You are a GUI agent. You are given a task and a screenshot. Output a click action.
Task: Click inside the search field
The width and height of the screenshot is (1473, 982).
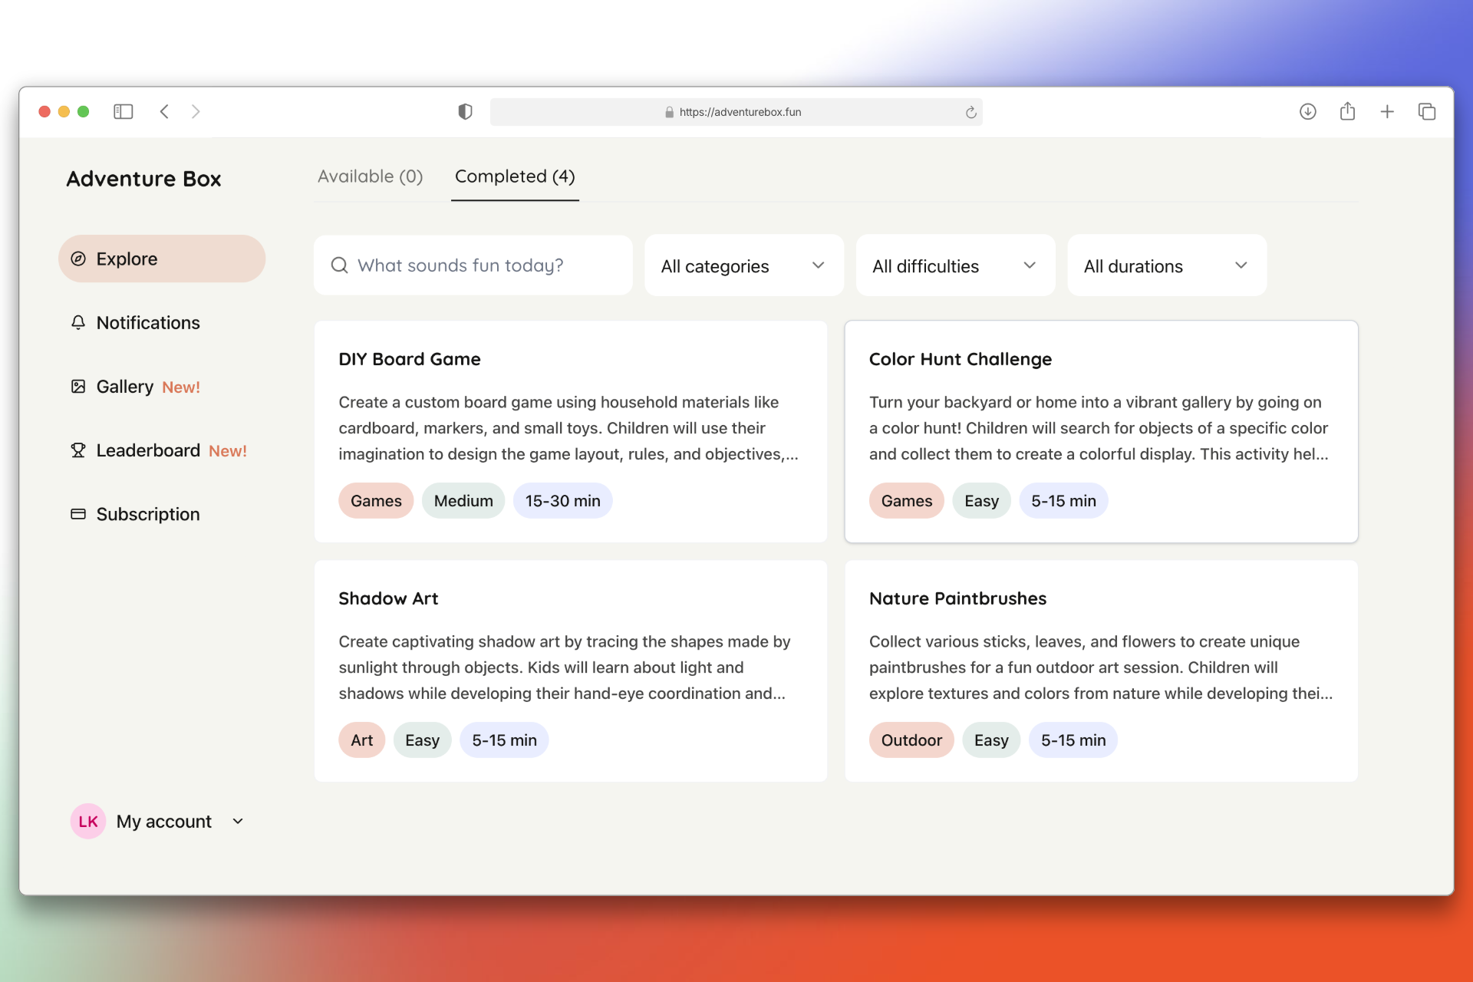click(x=476, y=265)
